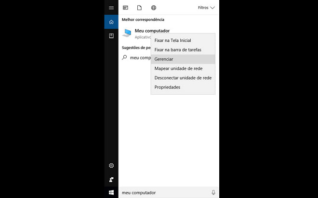The width and height of the screenshot is (318, 198).
Task: Choose Fixar na barra de tarefas
Action: point(183,50)
